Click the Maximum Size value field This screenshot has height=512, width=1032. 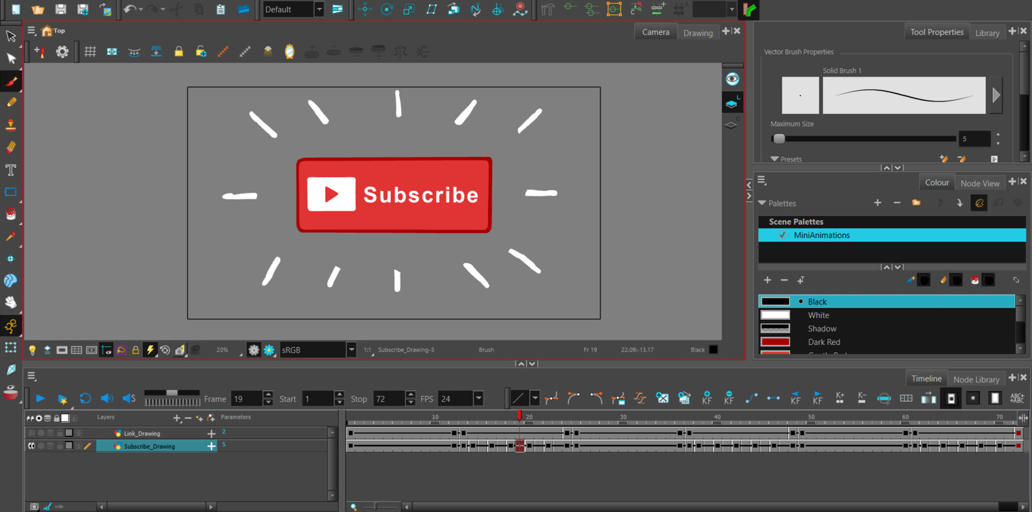tap(975, 139)
